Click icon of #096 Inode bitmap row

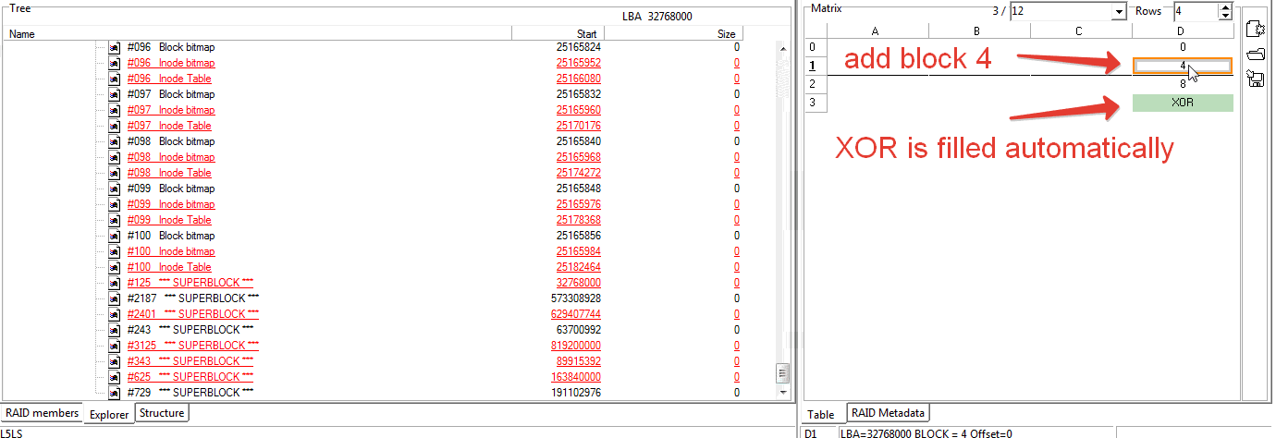pyautogui.click(x=115, y=63)
